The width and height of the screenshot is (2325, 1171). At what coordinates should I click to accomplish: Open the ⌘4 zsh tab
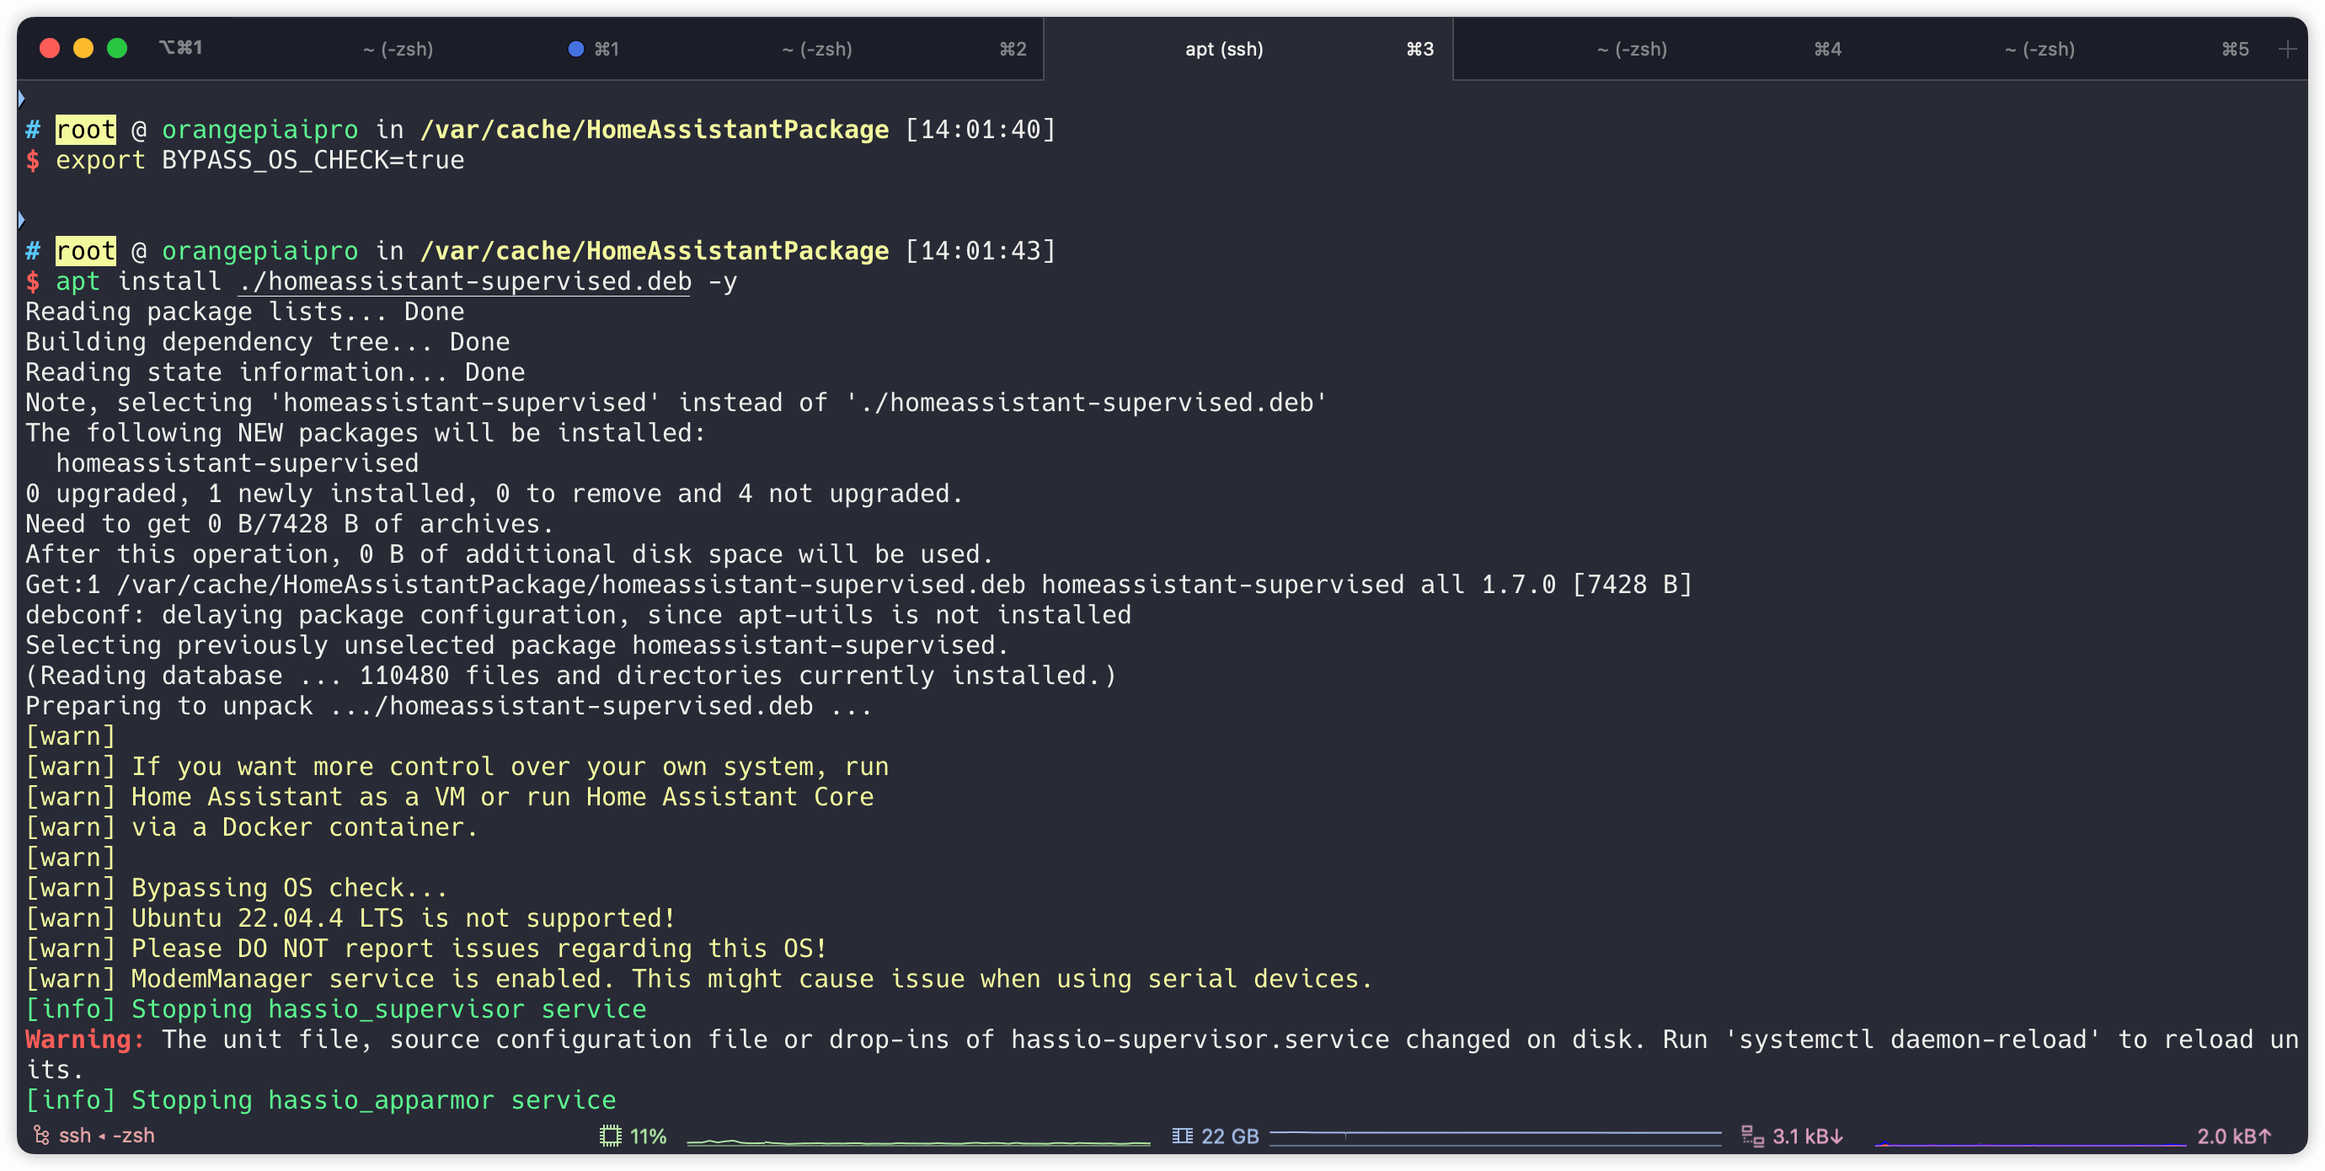click(x=1632, y=49)
